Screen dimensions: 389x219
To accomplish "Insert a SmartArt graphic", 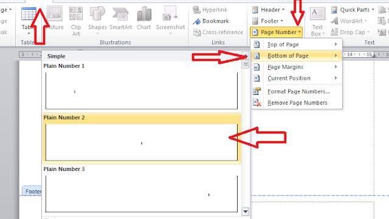I will click(x=121, y=19).
